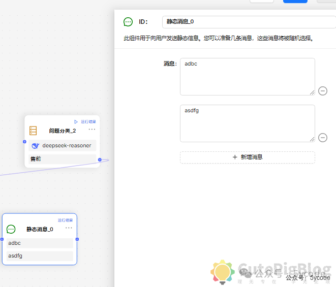Click the green chat icon on 静态消息_0 node
The height and width of the screenshot is (287, 336).
11,229
